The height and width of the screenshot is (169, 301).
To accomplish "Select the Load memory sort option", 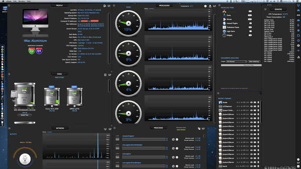I will pyautogui.click(x=181, y=130).
